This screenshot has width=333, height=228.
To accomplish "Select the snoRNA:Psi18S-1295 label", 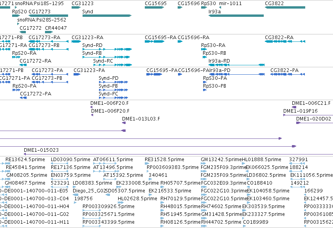I will (x=39, y=4).
